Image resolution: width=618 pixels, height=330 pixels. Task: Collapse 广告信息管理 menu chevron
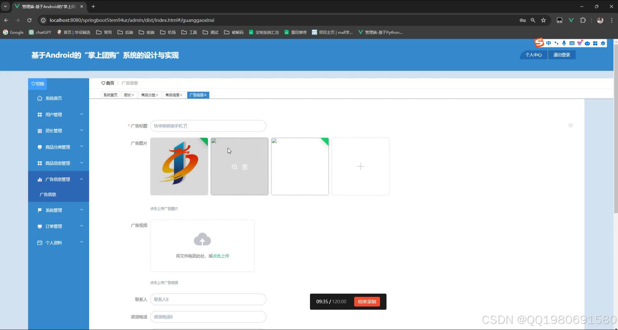point(82,179)
